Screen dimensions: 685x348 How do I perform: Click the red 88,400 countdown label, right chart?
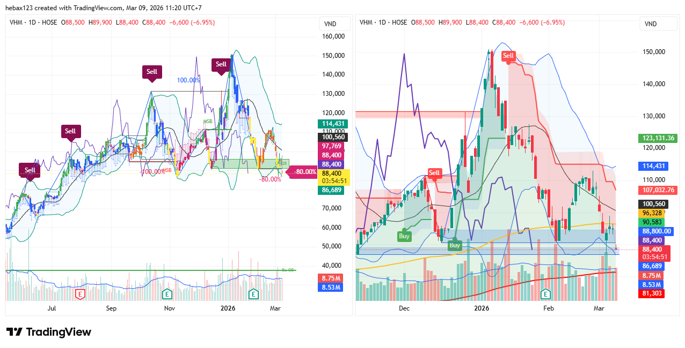tap(654, 253)
